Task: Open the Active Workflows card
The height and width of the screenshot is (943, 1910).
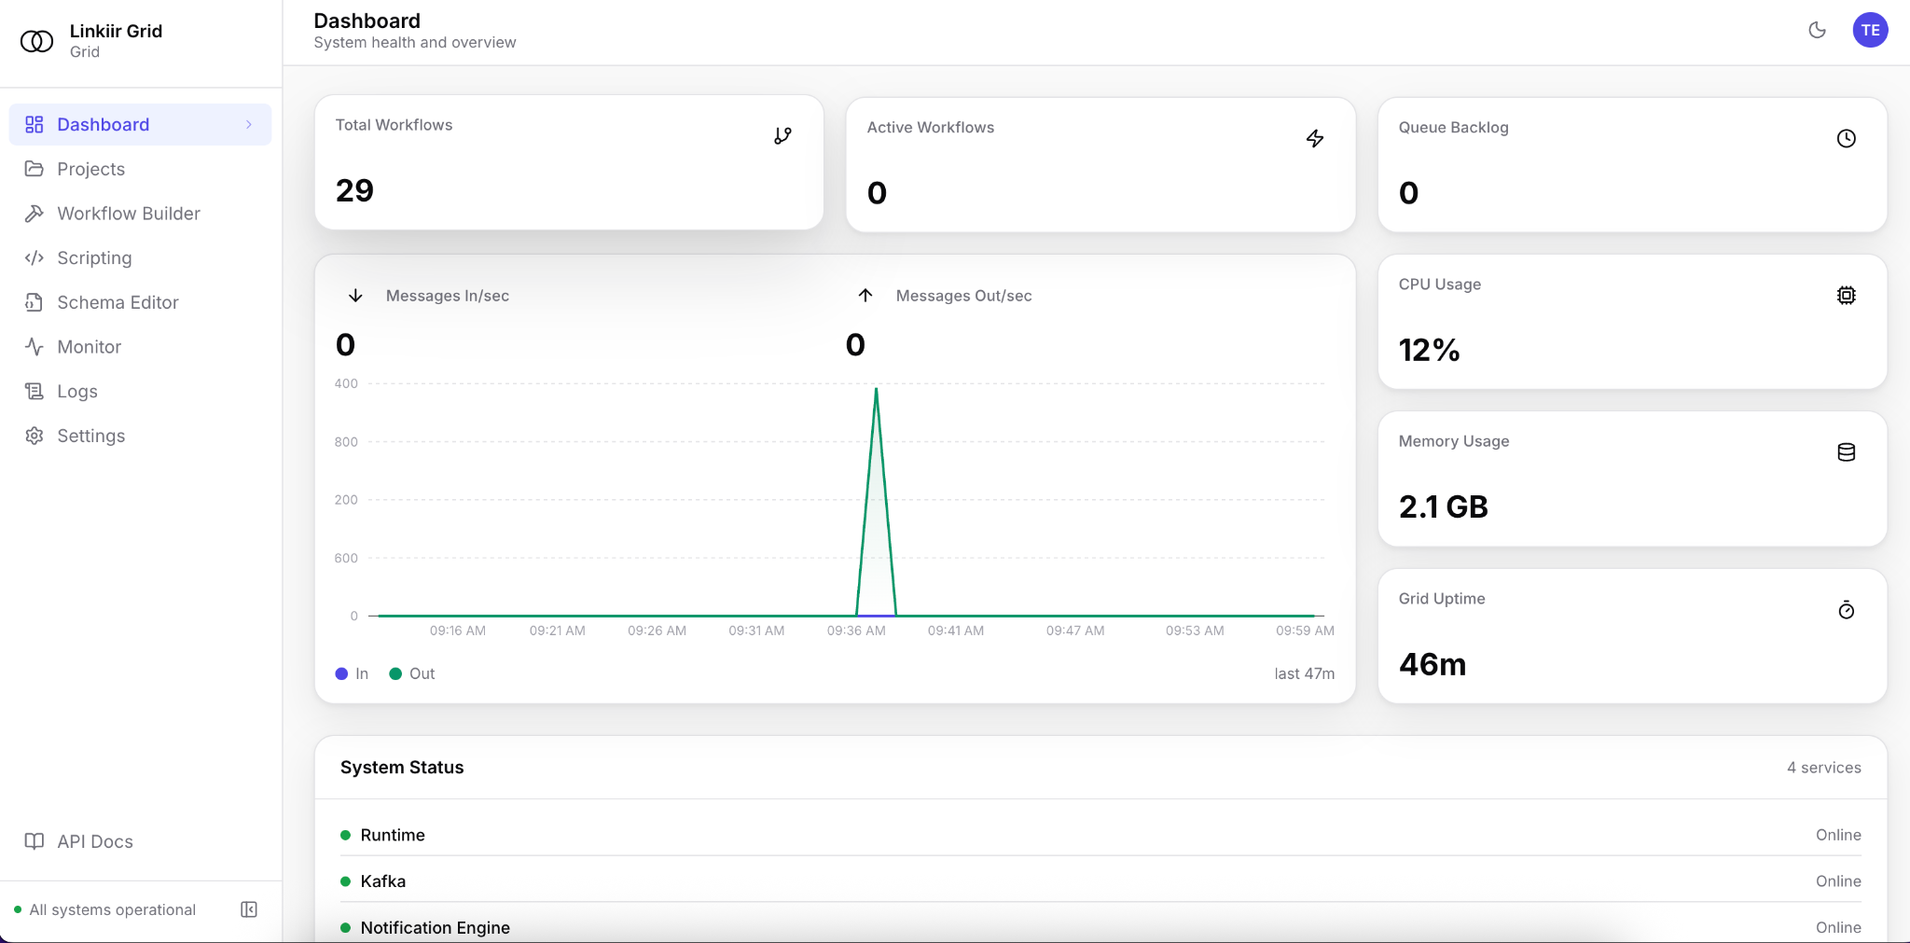Action: [x=1100, y=164]
